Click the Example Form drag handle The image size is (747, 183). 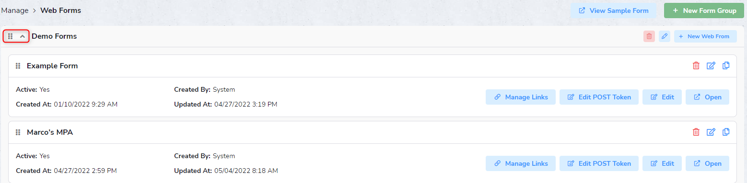coord(18,66)
